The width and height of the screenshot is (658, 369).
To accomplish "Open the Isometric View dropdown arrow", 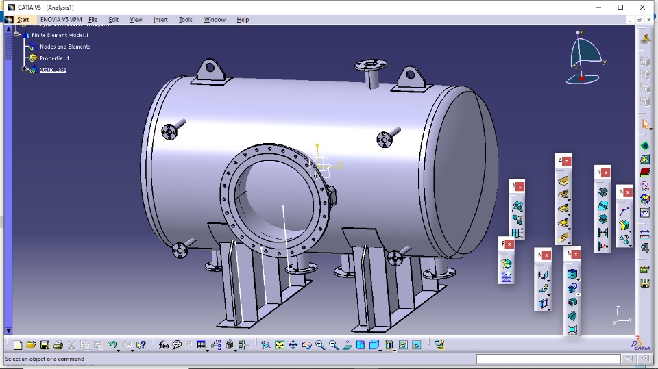I will pyautogui.click(x=380, y=350).
